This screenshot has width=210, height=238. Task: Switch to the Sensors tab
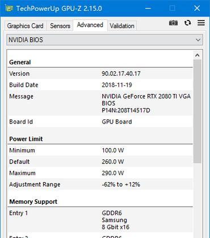(60, 26)
